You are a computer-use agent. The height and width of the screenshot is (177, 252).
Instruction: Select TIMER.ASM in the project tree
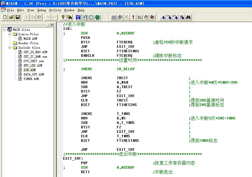(x=31, y=79)
